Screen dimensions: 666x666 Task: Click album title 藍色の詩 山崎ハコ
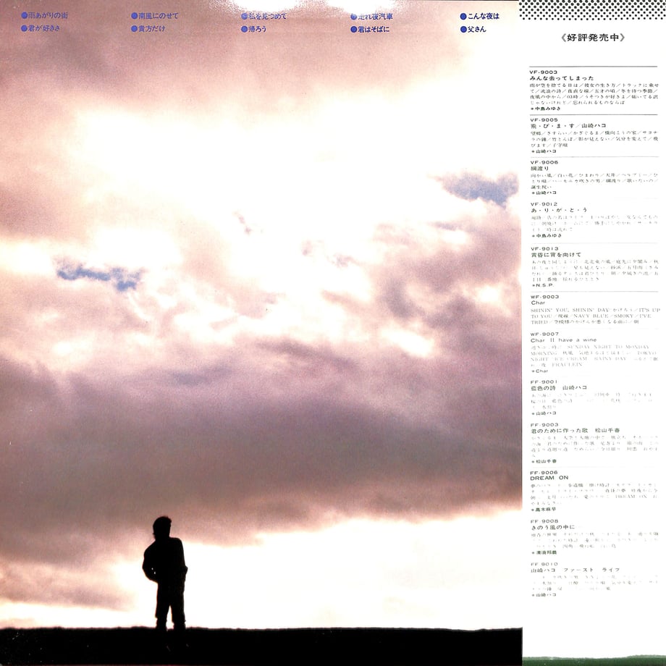[559, 388]
